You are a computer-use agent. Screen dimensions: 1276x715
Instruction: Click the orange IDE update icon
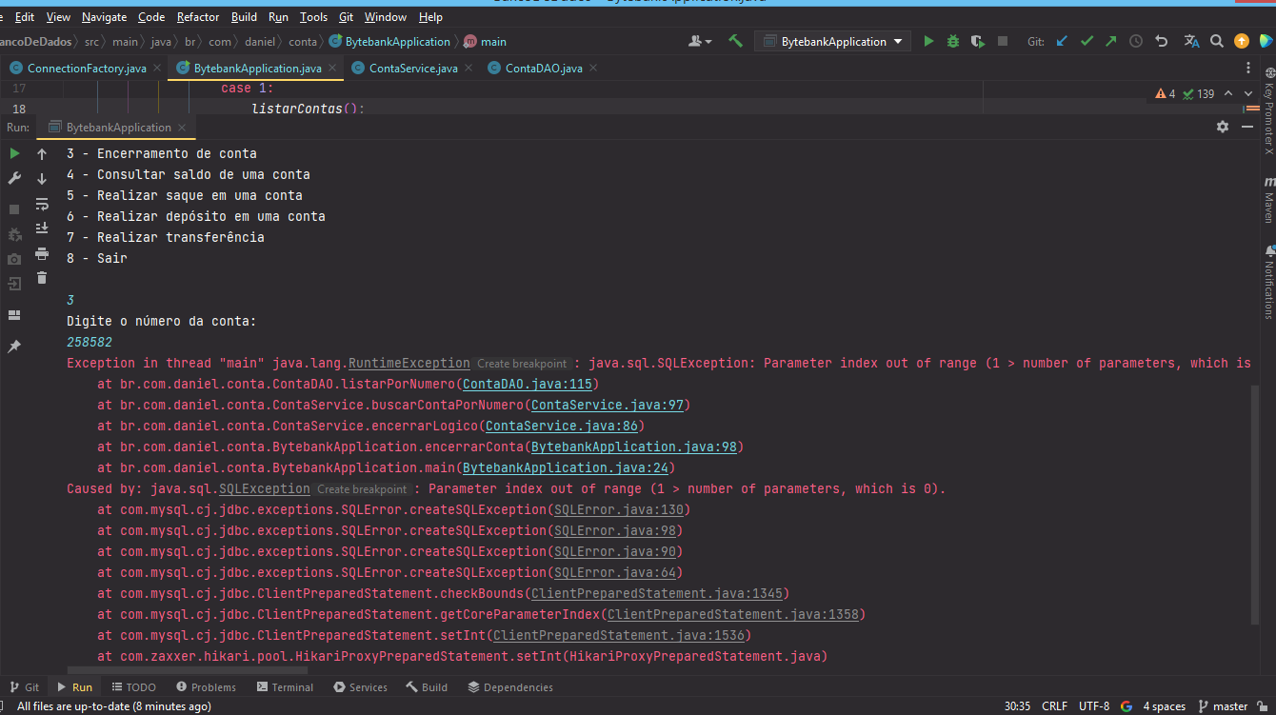pos(1242,42)
